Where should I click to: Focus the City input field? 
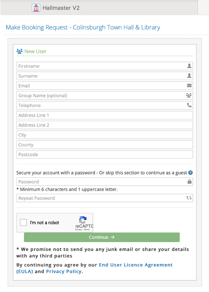105,135
